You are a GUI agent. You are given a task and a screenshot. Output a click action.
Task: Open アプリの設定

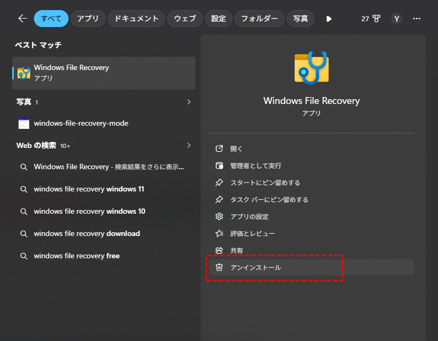point(312,216)
